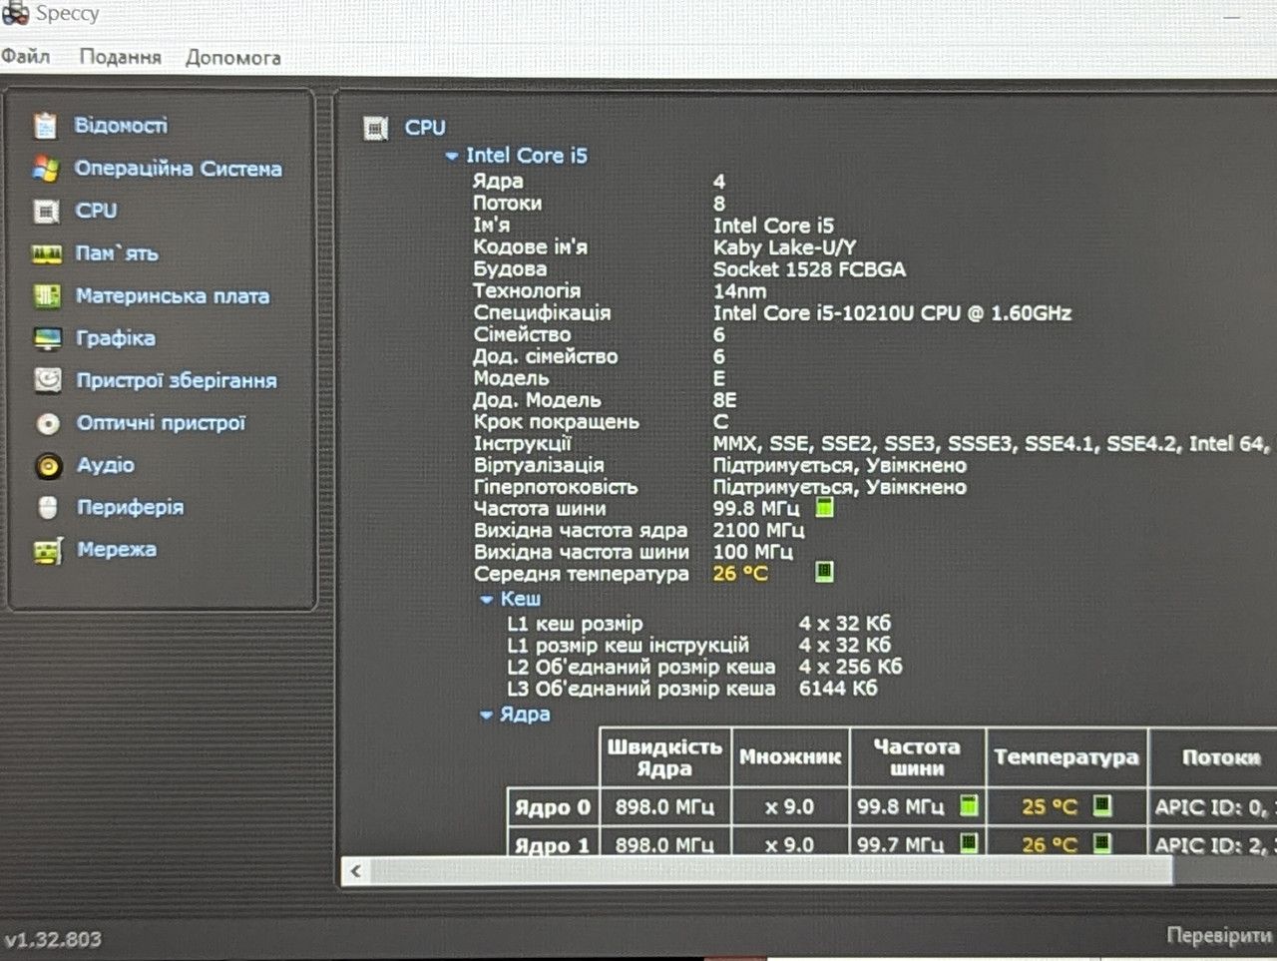Click the Кодове ім'я label
Image resolution: width=1277 pixels, height=961 pixels.
point(530,246)
